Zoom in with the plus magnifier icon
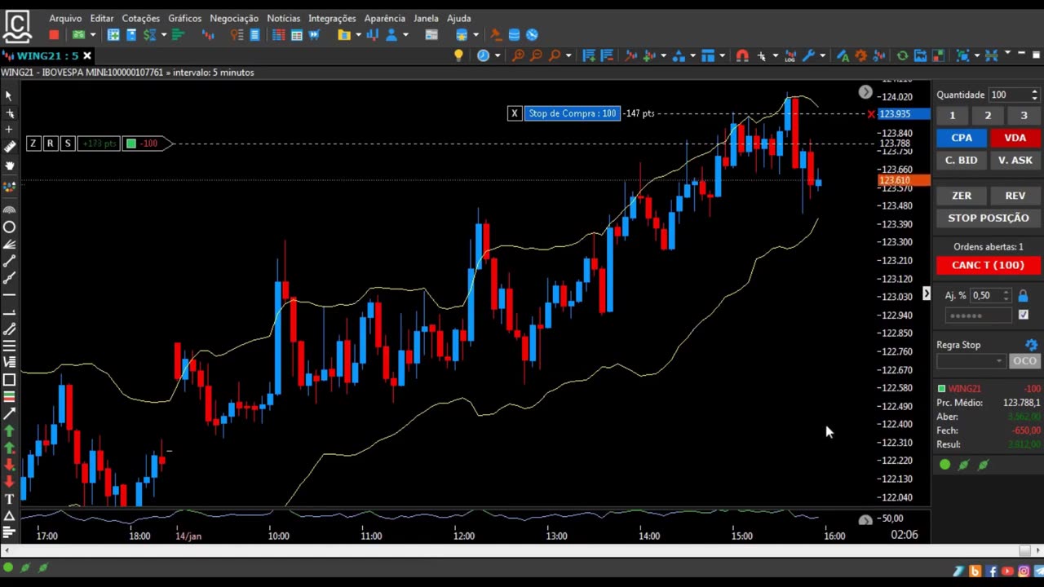Viewport: 1044px width, 587px height. [518, 55]
